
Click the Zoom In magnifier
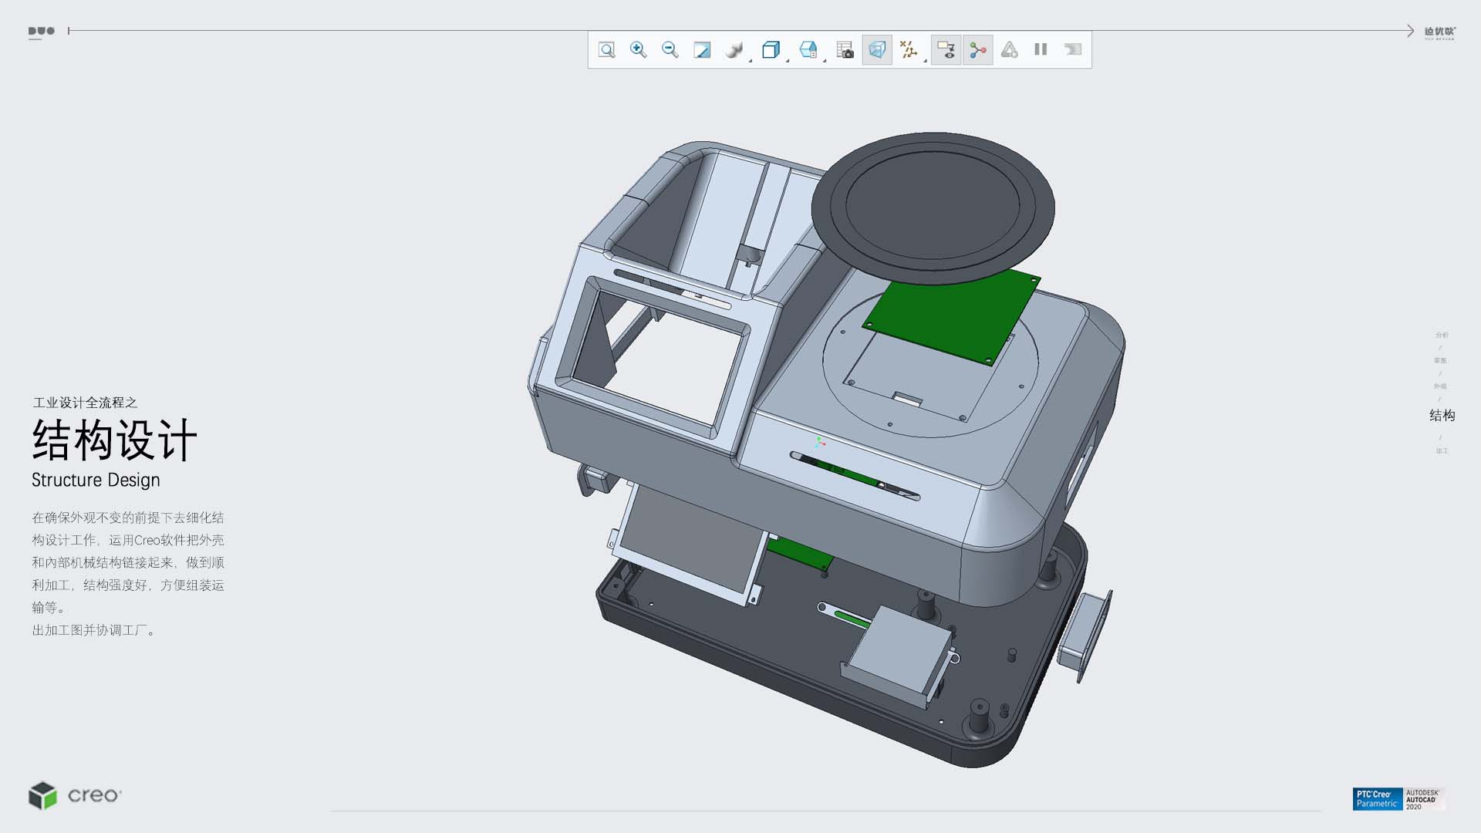(x=638, y=50)
